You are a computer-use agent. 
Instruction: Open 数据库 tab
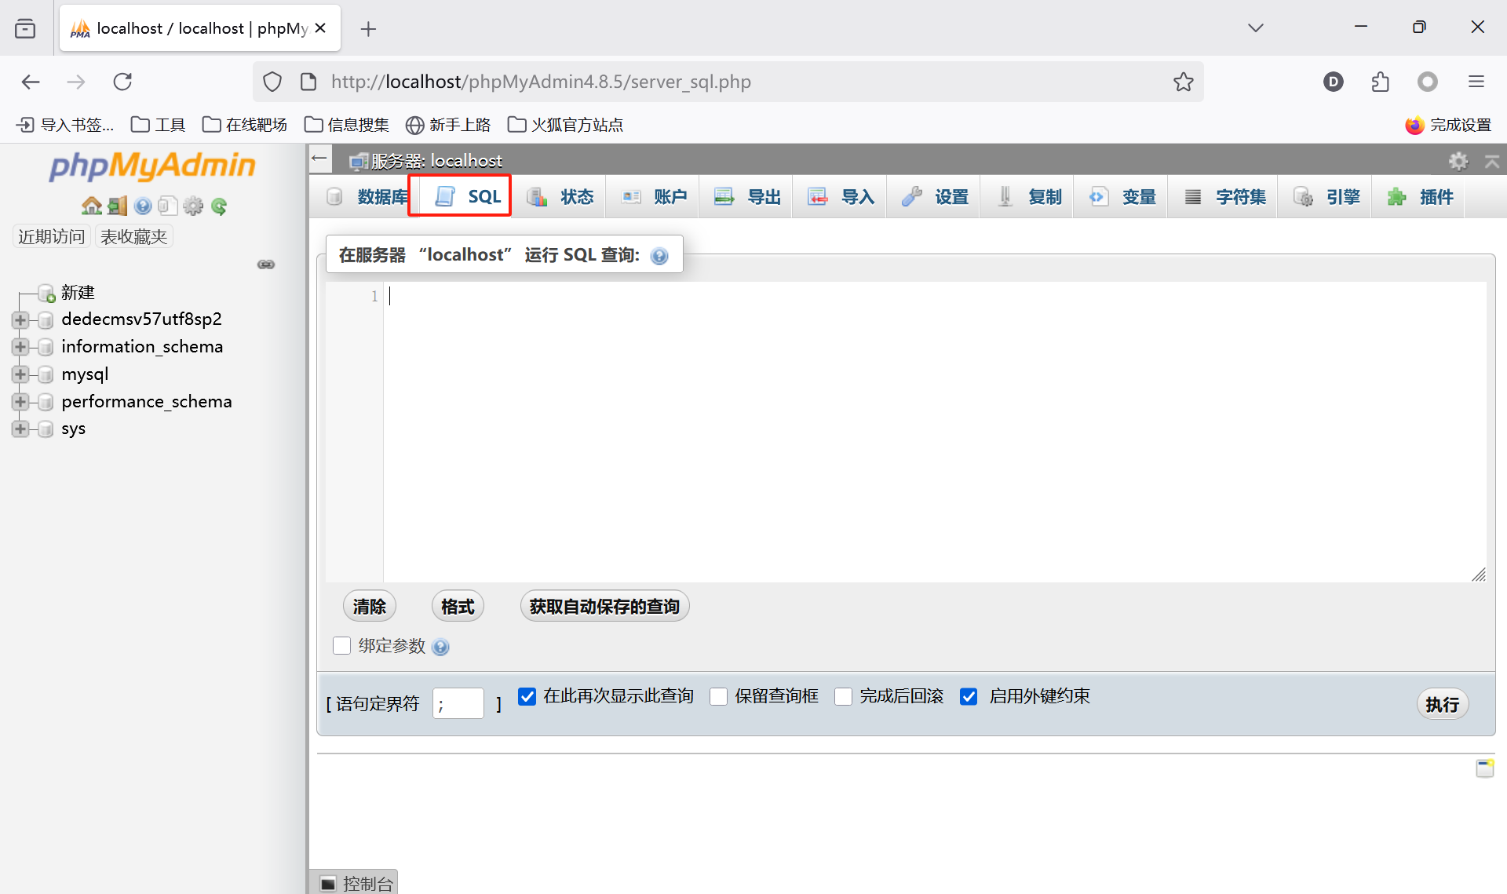(367, 197)
